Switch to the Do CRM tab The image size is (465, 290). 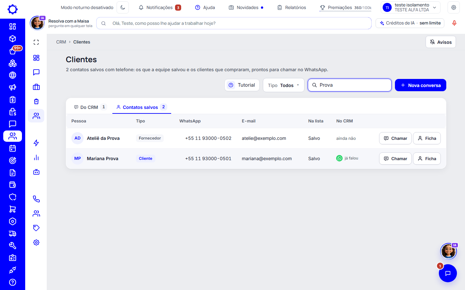point(90,107)
